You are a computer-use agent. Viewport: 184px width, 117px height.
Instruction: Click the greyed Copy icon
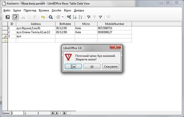tap(29, 17)
